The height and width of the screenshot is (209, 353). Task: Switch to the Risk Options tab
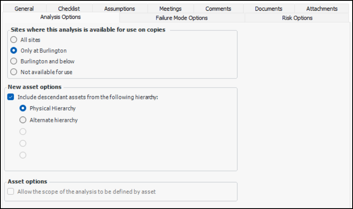[x=297, y=18]
